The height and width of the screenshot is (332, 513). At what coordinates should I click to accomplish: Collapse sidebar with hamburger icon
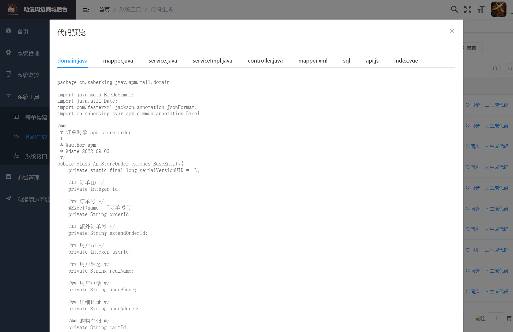[86, 10]
